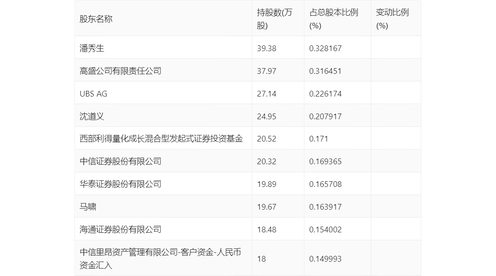Click the 股东名称 column header

click(96, 19)
